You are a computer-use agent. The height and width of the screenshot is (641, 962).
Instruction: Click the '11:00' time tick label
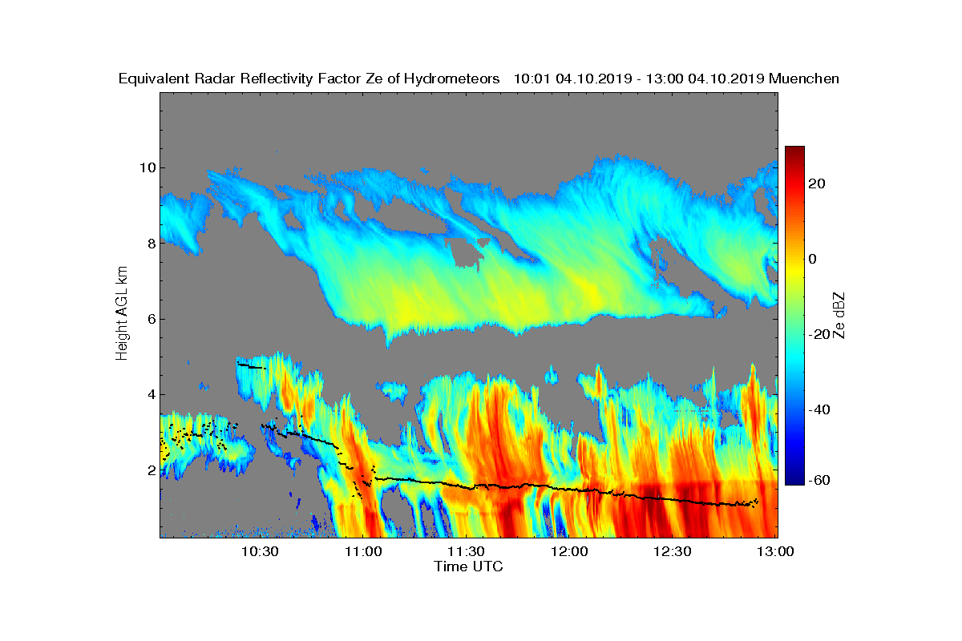pyautogui.click(x=363, y=552)
